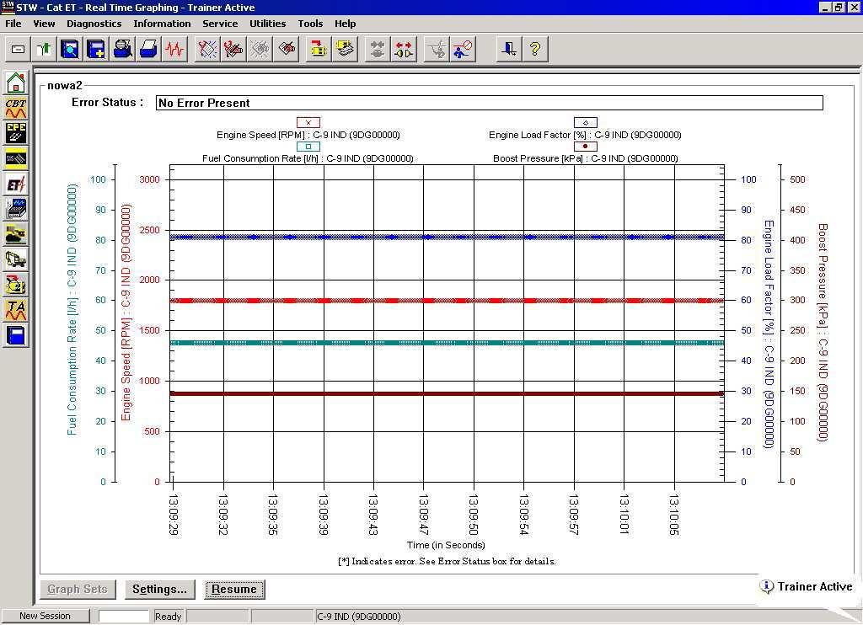Screen dimensions: 863x625
Task: Click the C-9 IND (9DG00000) status bar entry
Action: 359,617
